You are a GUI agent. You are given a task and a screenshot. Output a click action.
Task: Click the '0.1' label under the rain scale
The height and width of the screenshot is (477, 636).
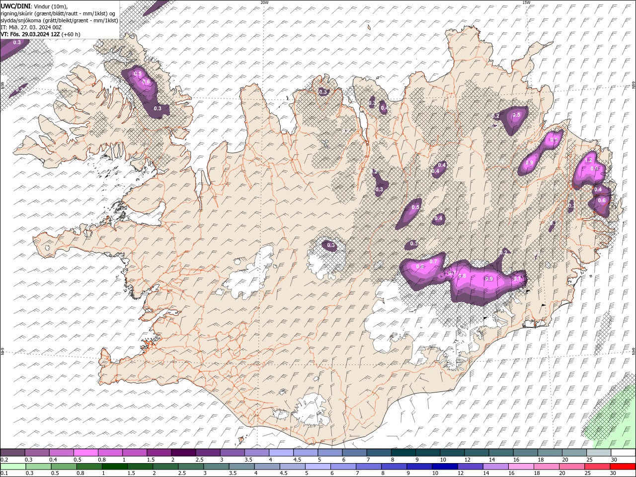pos(3,473)
